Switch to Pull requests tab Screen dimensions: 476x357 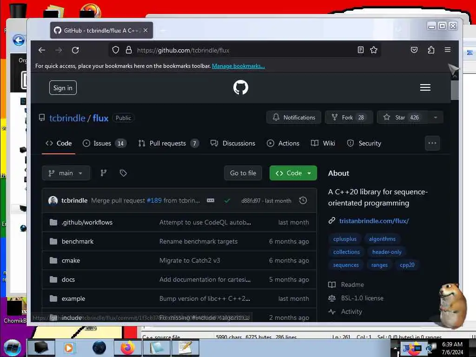(168, 143)
